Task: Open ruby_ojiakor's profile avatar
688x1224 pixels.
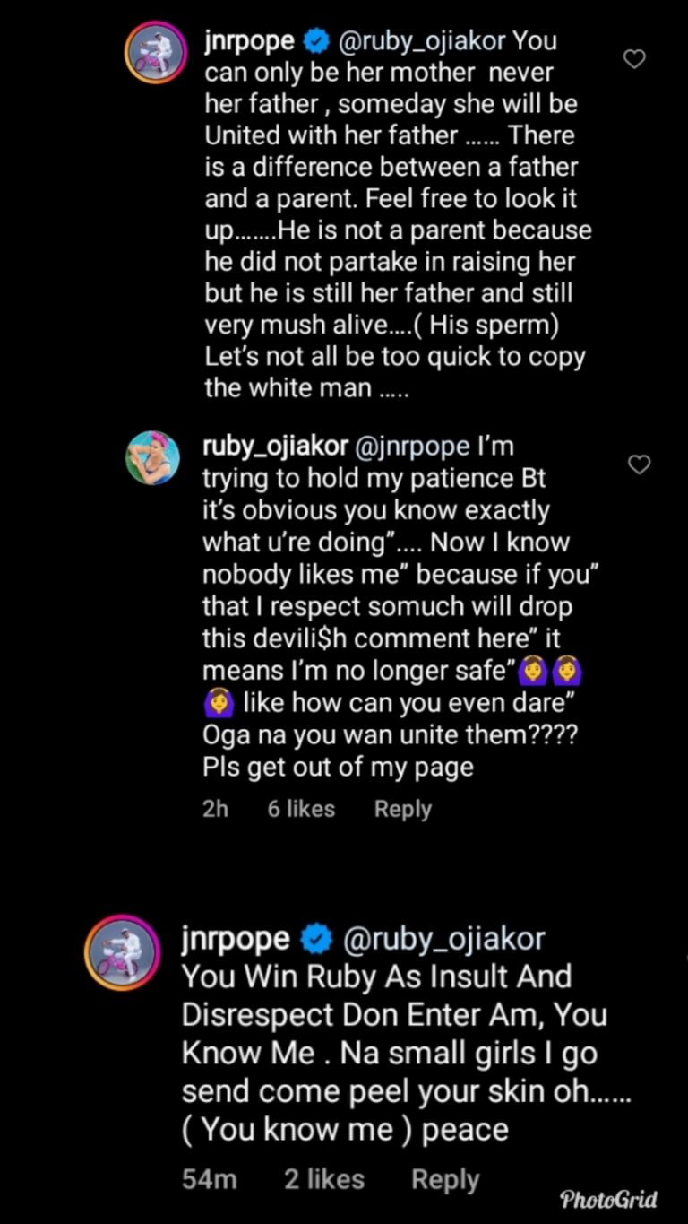Action: [x=152, y=458]
